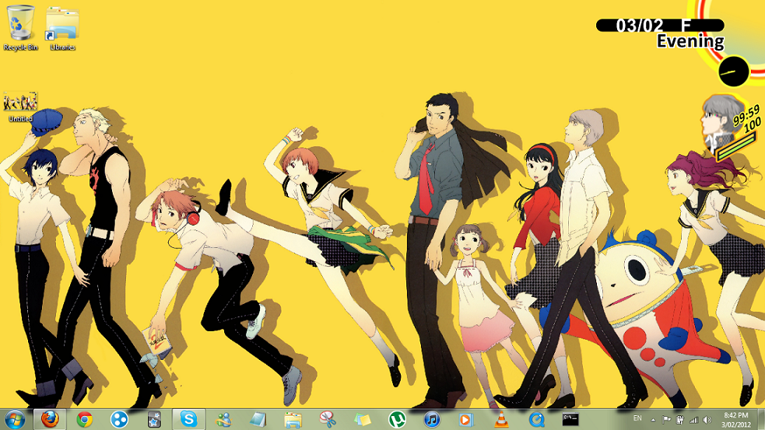Launch Notepad from the taskbar

pos(258,419)
